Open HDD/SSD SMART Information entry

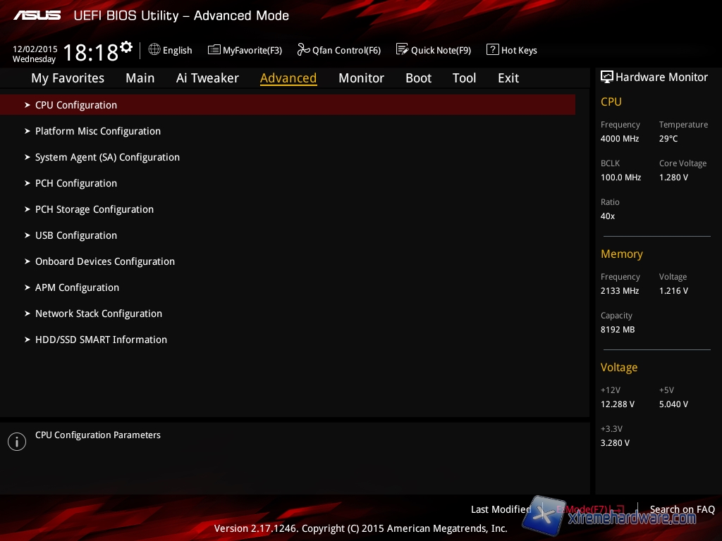[101, 340]
